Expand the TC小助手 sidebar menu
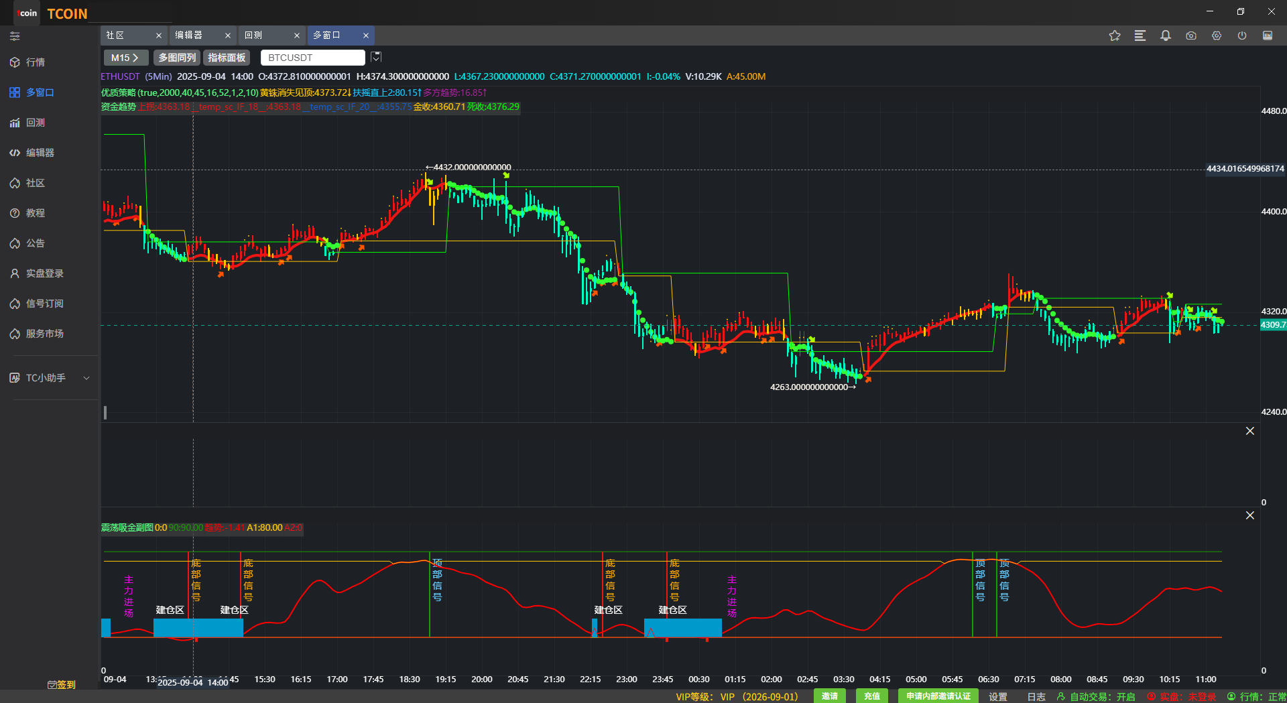 [50, 378]
